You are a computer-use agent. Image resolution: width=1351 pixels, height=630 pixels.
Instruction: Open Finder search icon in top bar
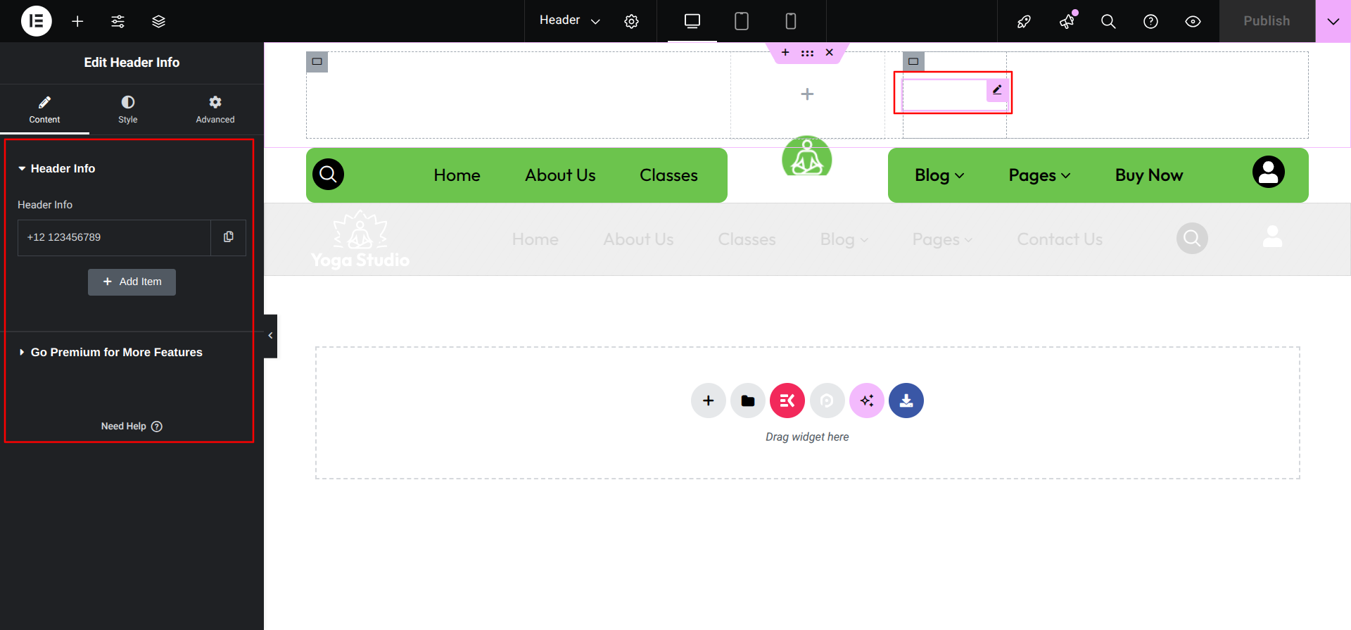[1108, 21]
